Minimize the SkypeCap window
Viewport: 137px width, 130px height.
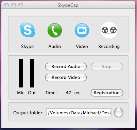pos(14,5)
